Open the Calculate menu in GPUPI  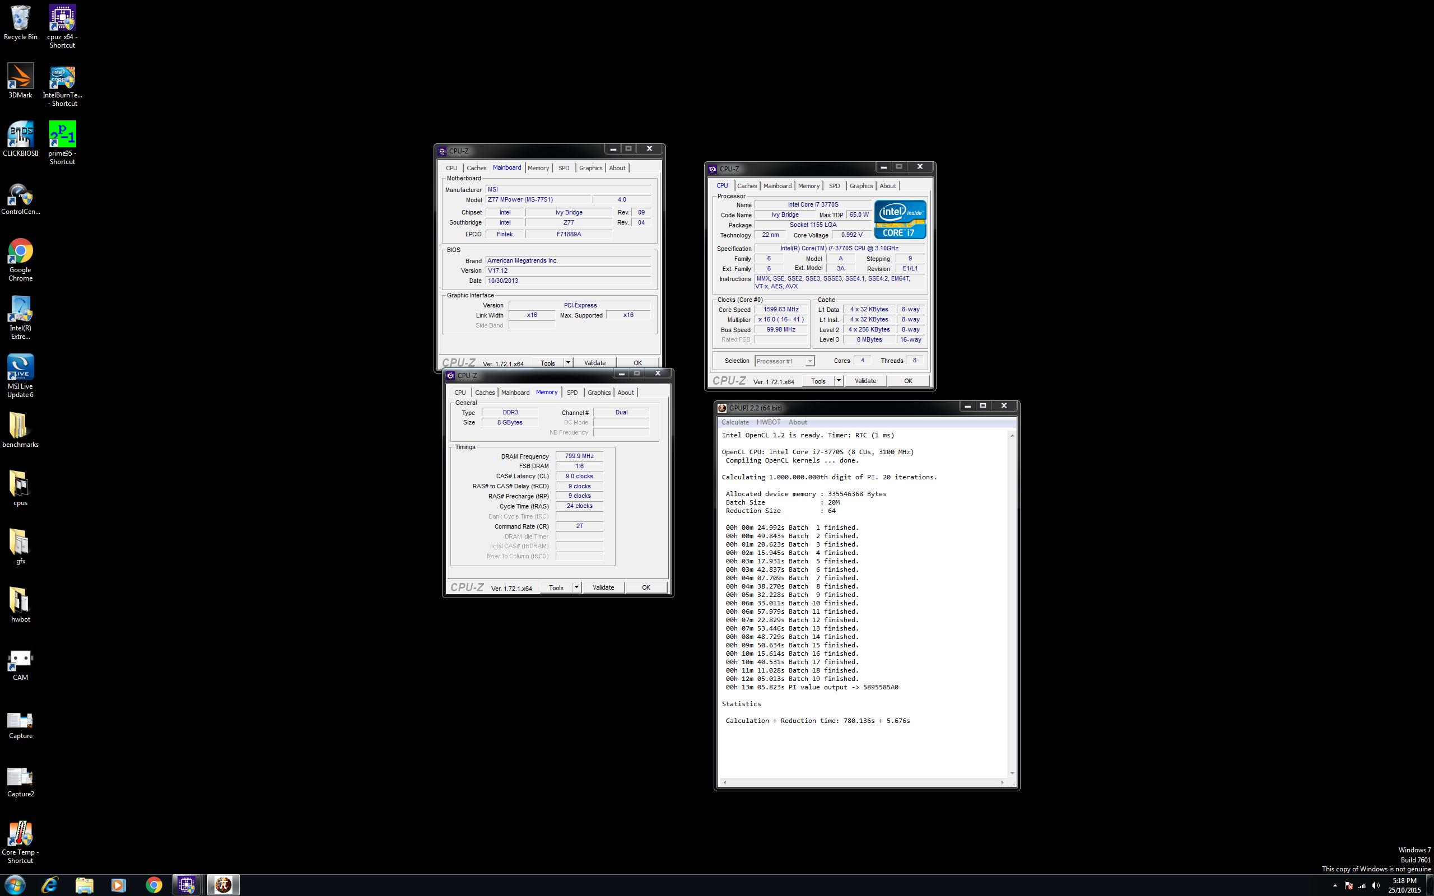(x=735, y=422)
